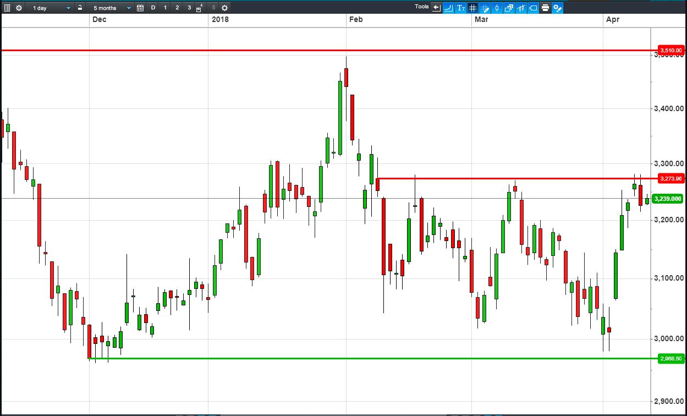
Task: Click the 3,100.00 price axis label
Action: 668,278
